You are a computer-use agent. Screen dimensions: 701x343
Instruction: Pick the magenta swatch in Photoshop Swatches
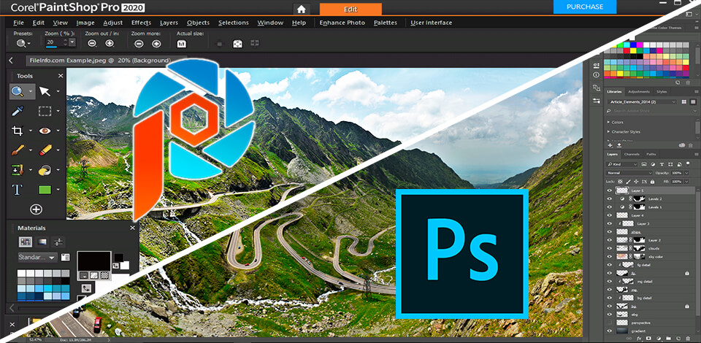pos(640,45)
